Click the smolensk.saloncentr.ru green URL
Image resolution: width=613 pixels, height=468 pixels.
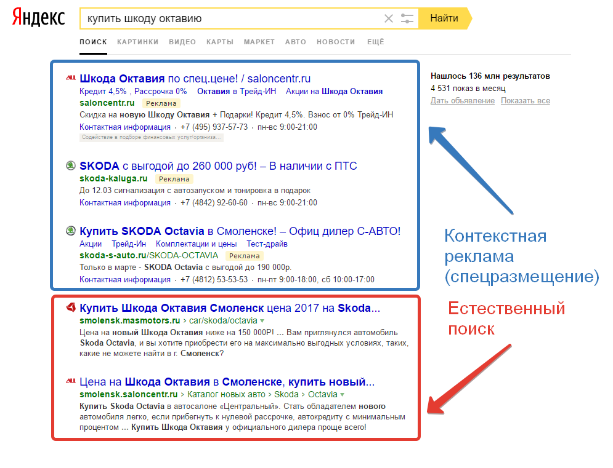point(128,395)
